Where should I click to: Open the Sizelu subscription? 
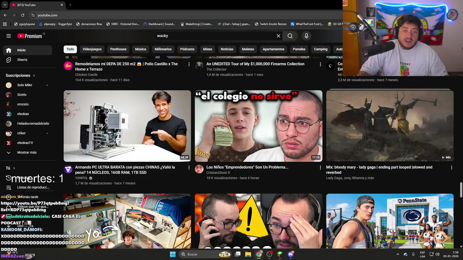click(27, 95)
